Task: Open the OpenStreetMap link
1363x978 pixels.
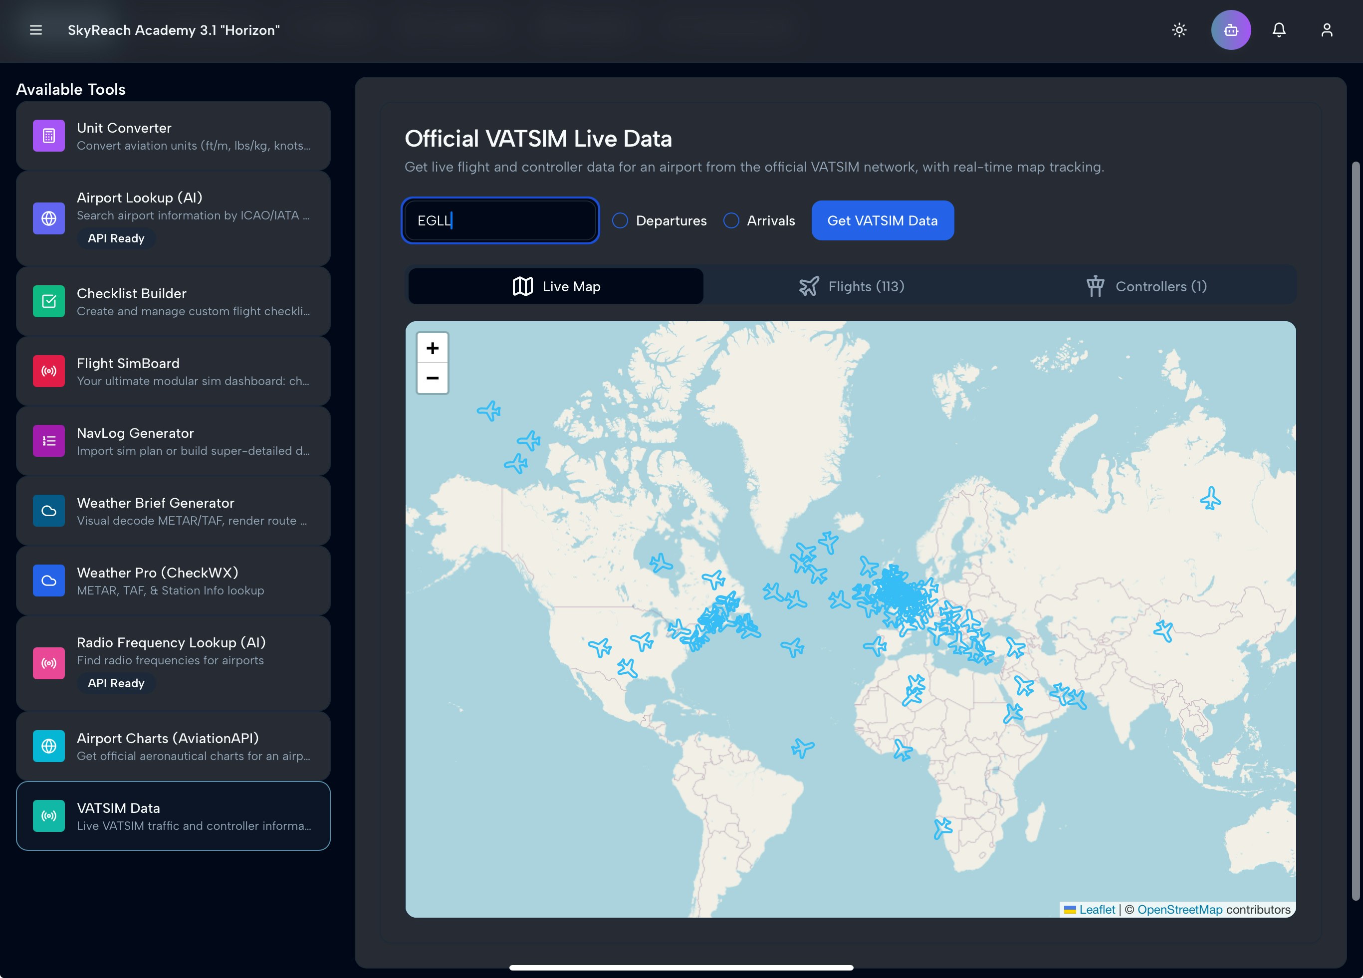Action: pyautogui.click(x=1180, y=910)
